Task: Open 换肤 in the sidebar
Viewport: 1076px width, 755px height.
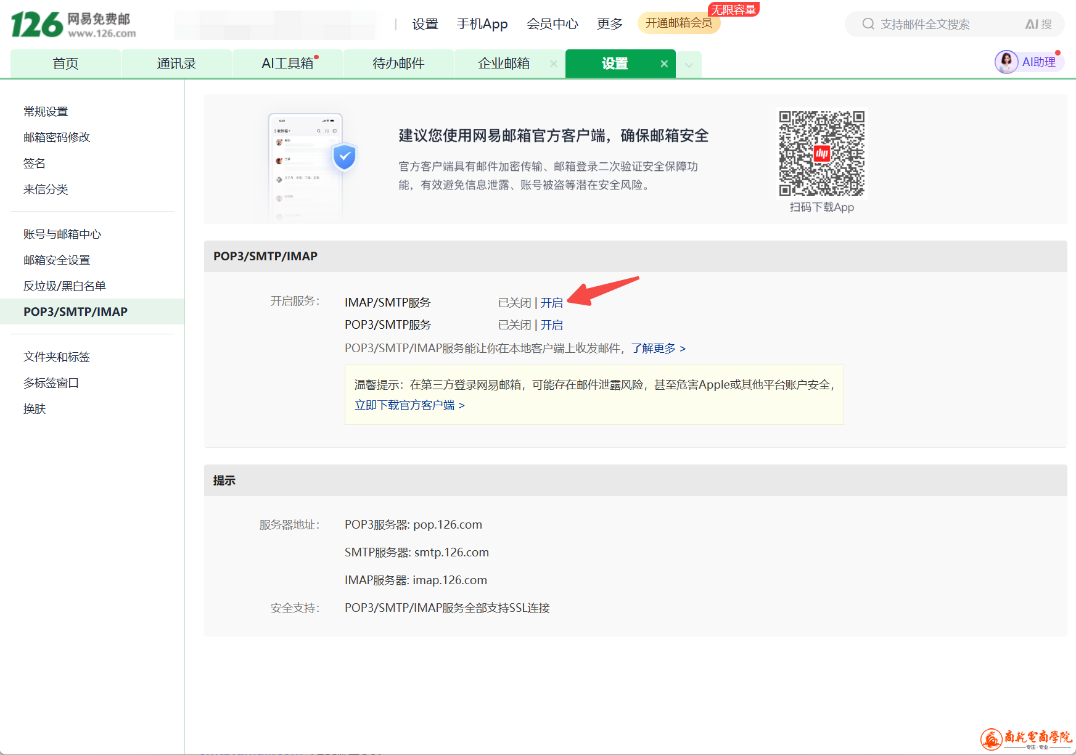Action: click(x=35, y=409)
